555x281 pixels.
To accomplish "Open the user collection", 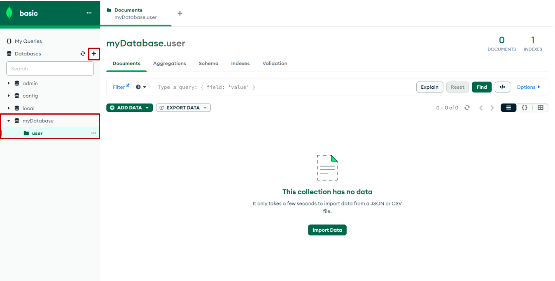I will pyautogui.click(x=50, y=133).
